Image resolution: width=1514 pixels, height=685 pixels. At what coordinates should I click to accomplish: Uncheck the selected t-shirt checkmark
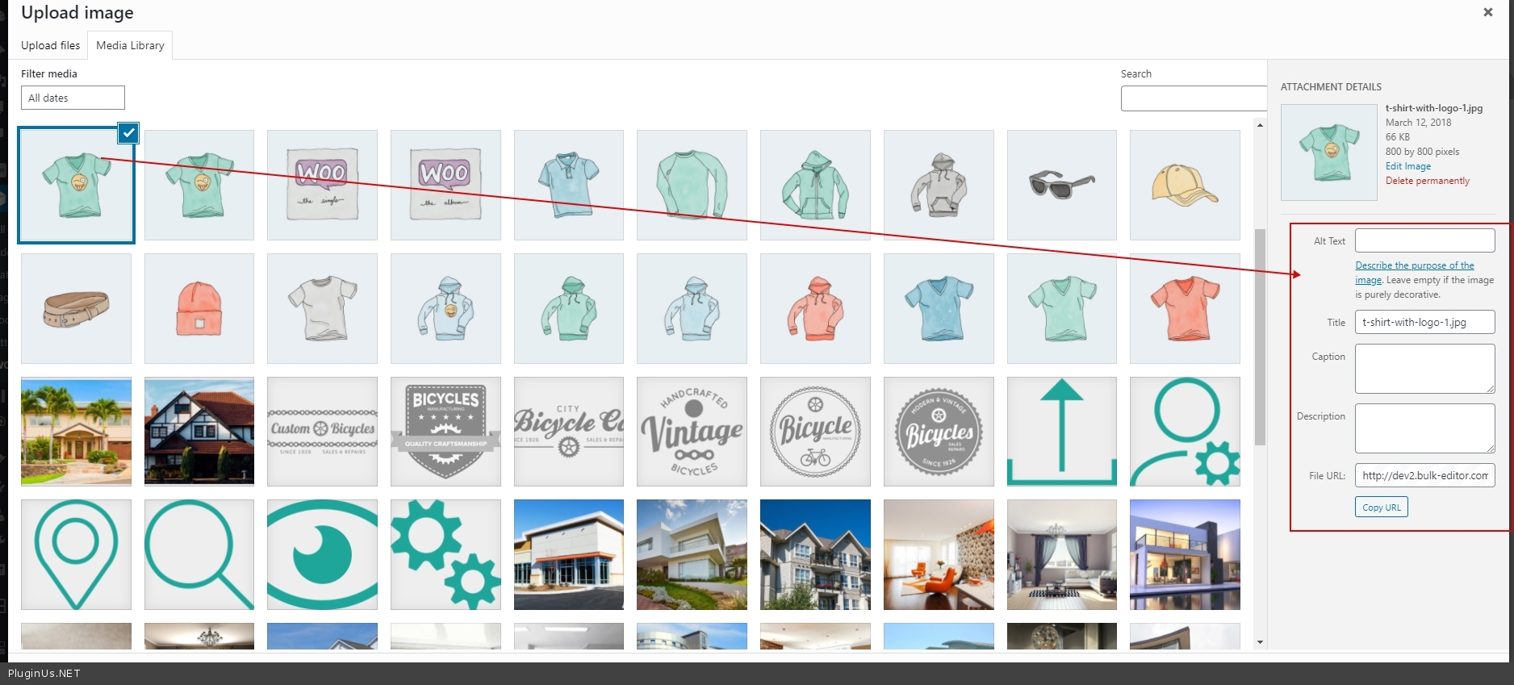coord(128,132)
